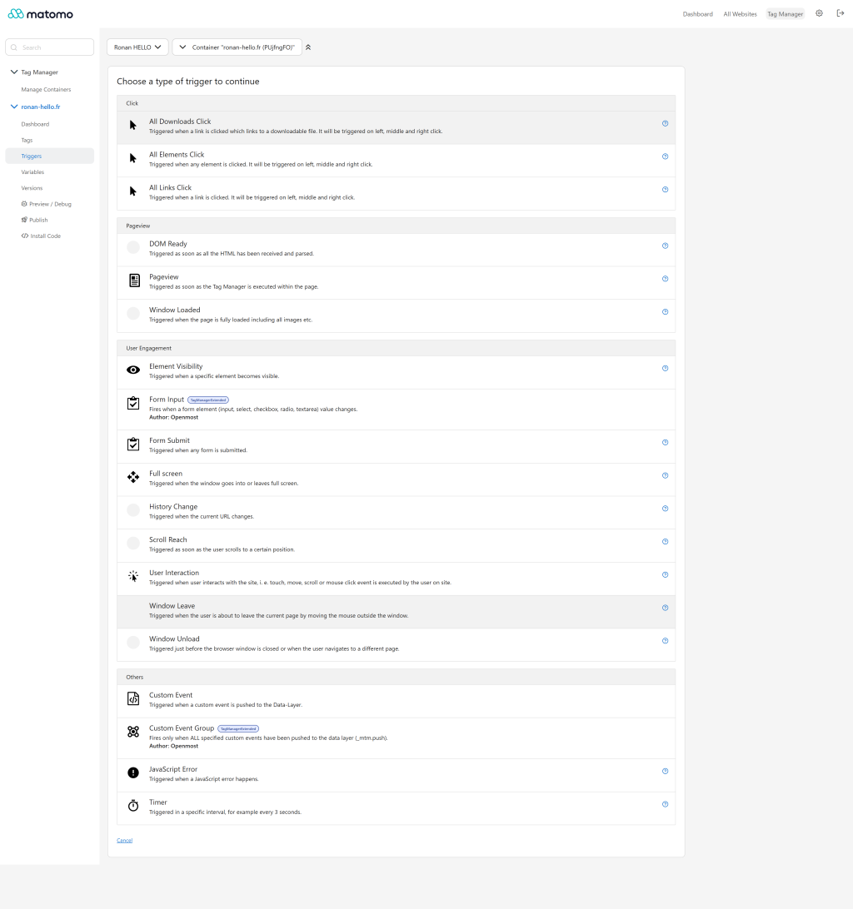Select the Full screen arrows icon
This screenshot has width=853, height=909.
click(x=133, y=476)
